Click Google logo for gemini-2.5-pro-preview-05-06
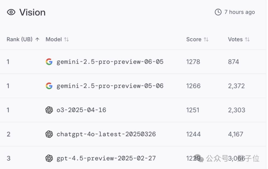 tap(49, 86)
